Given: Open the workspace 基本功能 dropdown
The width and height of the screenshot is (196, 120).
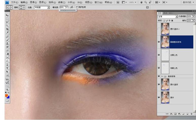Looking at the screenshot, I should coord(188,2).
